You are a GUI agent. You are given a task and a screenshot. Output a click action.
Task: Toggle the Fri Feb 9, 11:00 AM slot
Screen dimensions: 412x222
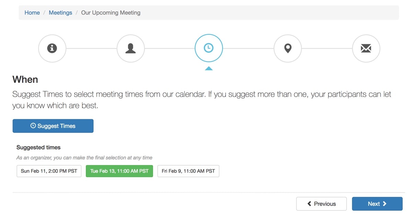(188, 171)
